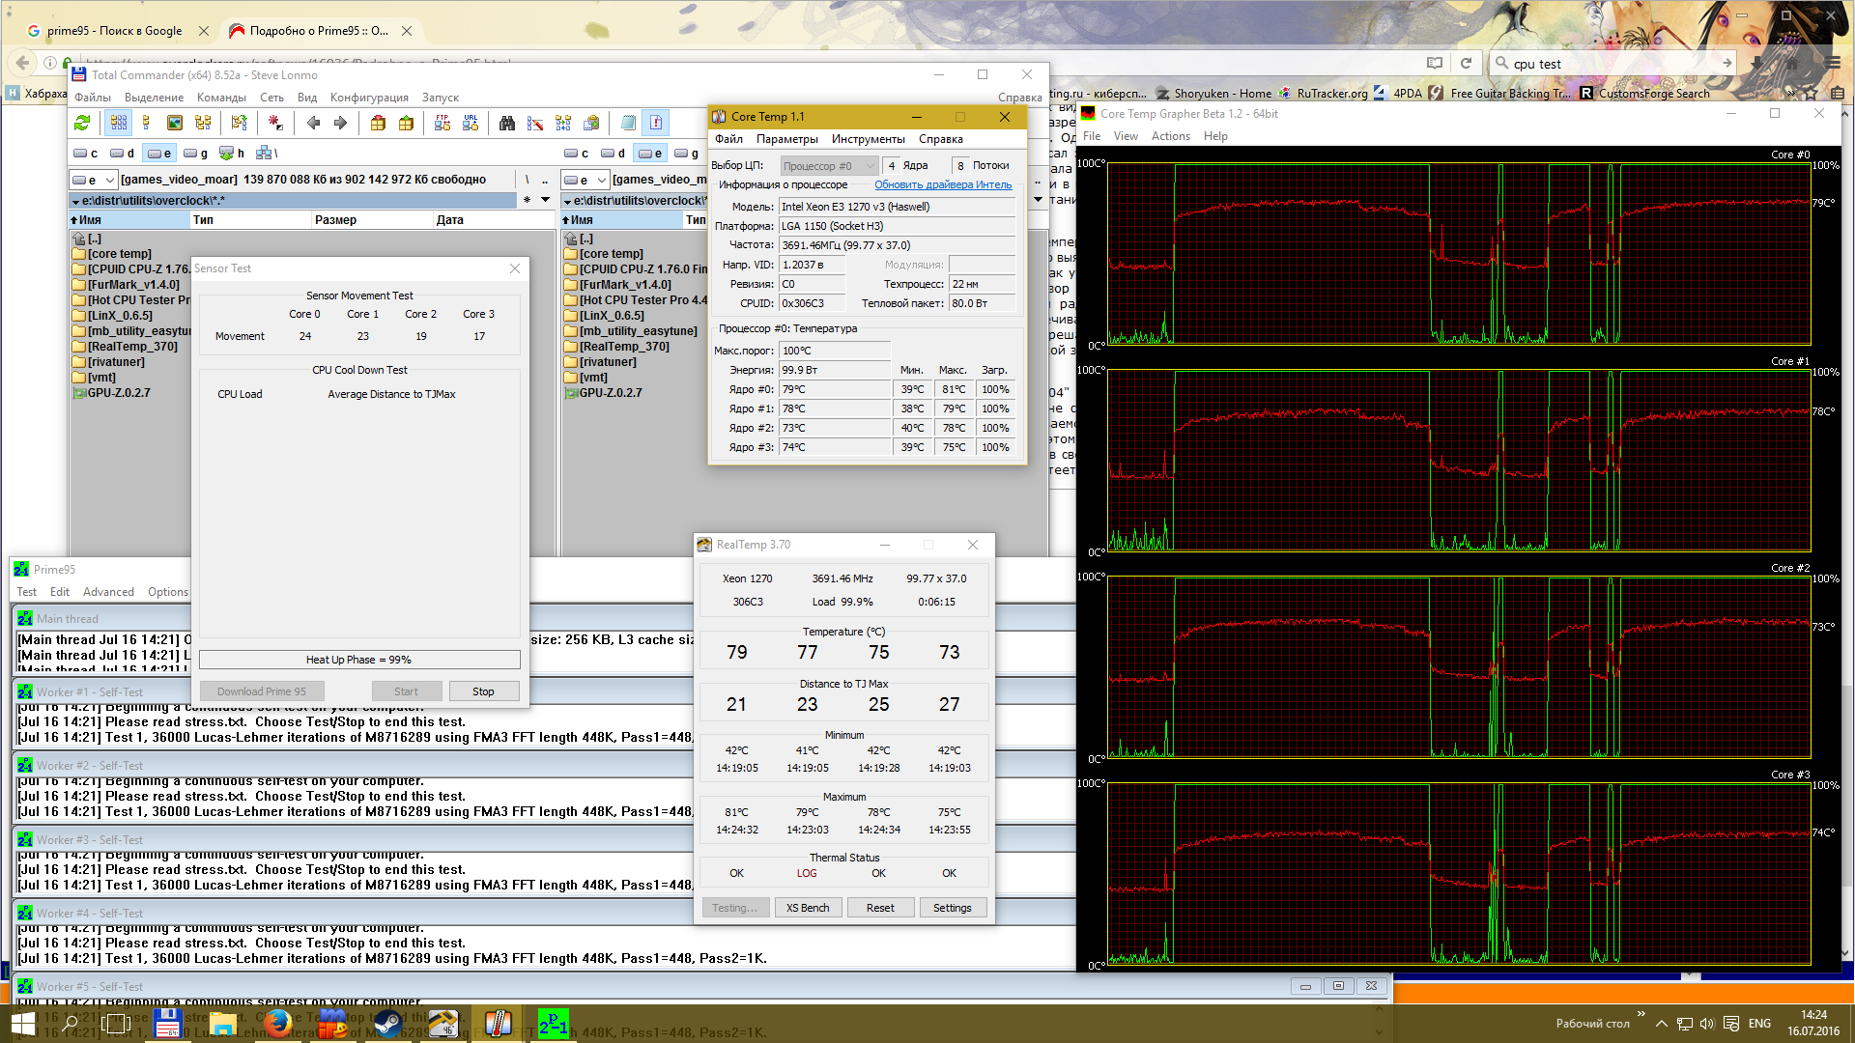Click the Notepad icon in the toolbar
This screenshot has width=1855, height=1043.
pyautogui.click(x=628, y=123)
